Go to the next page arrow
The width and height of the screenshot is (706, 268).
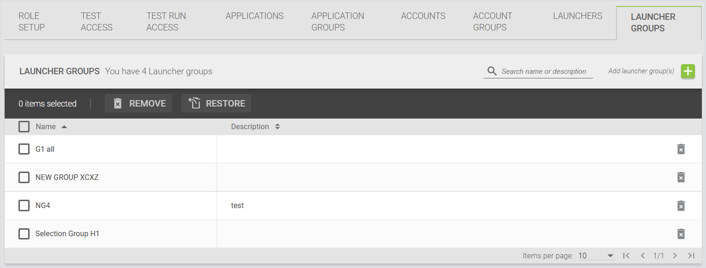tap(675, 256)
